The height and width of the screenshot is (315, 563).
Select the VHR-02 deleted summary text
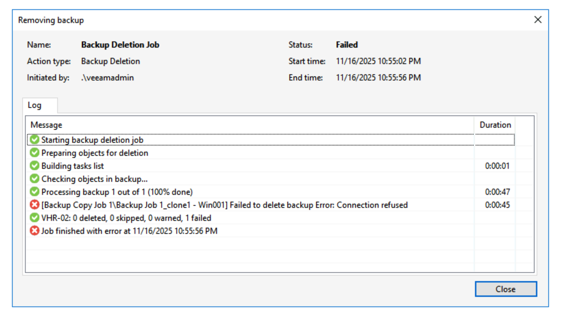(x=126, y=218)
